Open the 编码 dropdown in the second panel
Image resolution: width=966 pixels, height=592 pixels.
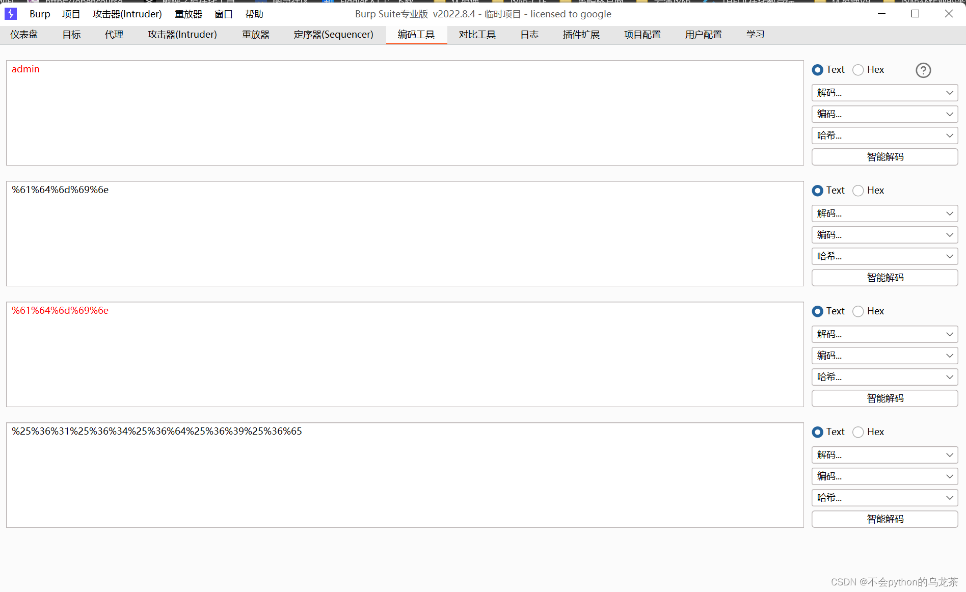click(884, 234)
